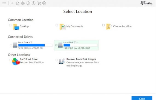Check the Can't Find Drive checkbox
Screen dimensions: 156x100
click(10, 60)
